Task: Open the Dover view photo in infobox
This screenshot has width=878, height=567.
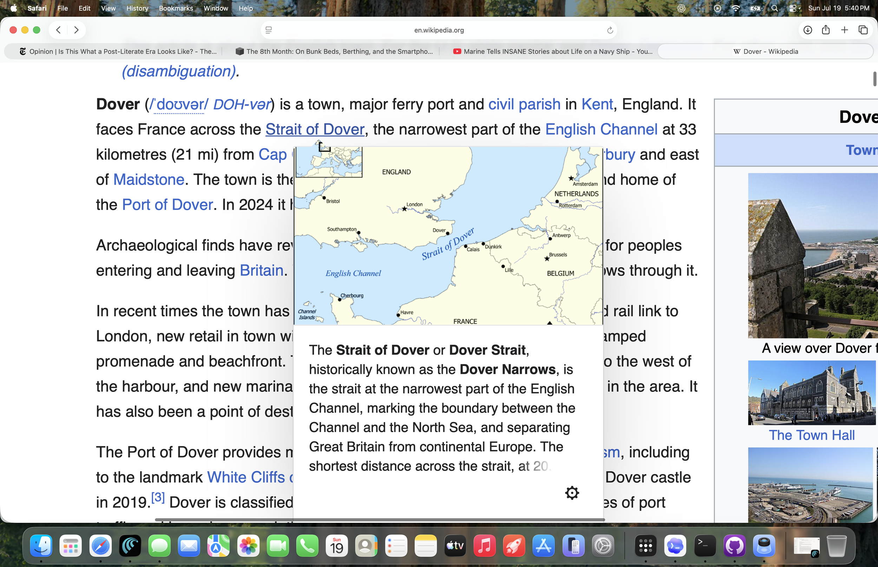Action: (x=813, y=255)
